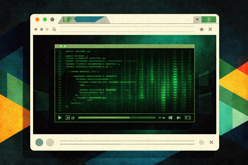
Task: Click the beige circle in the bottom bar
Action: pos(50,142)
